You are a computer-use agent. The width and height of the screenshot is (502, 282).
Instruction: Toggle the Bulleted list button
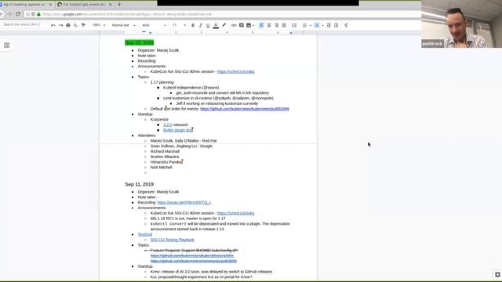(317, 25)
